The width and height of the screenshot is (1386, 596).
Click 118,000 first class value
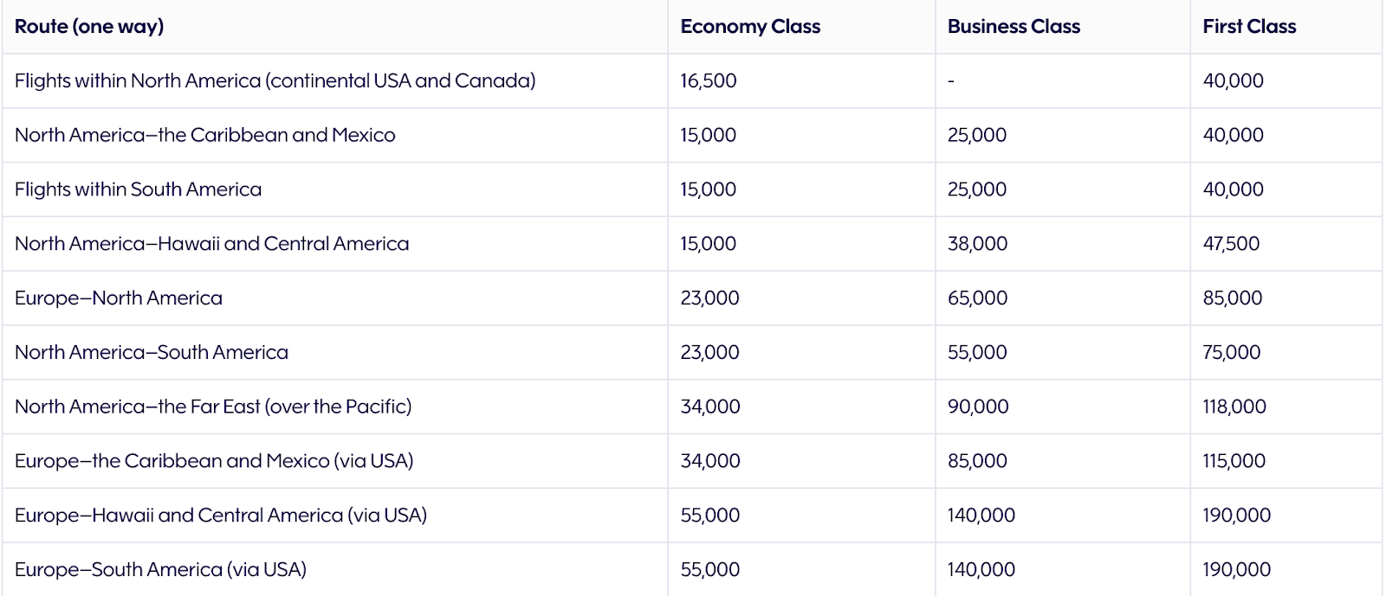(1234, 407)
